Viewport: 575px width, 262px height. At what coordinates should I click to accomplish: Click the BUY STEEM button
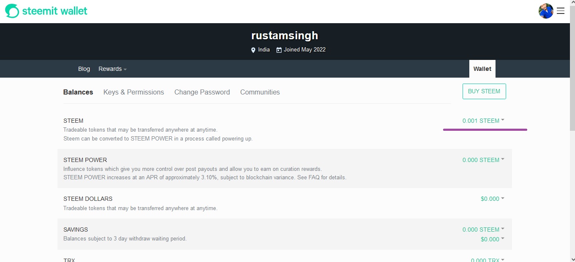484,91
